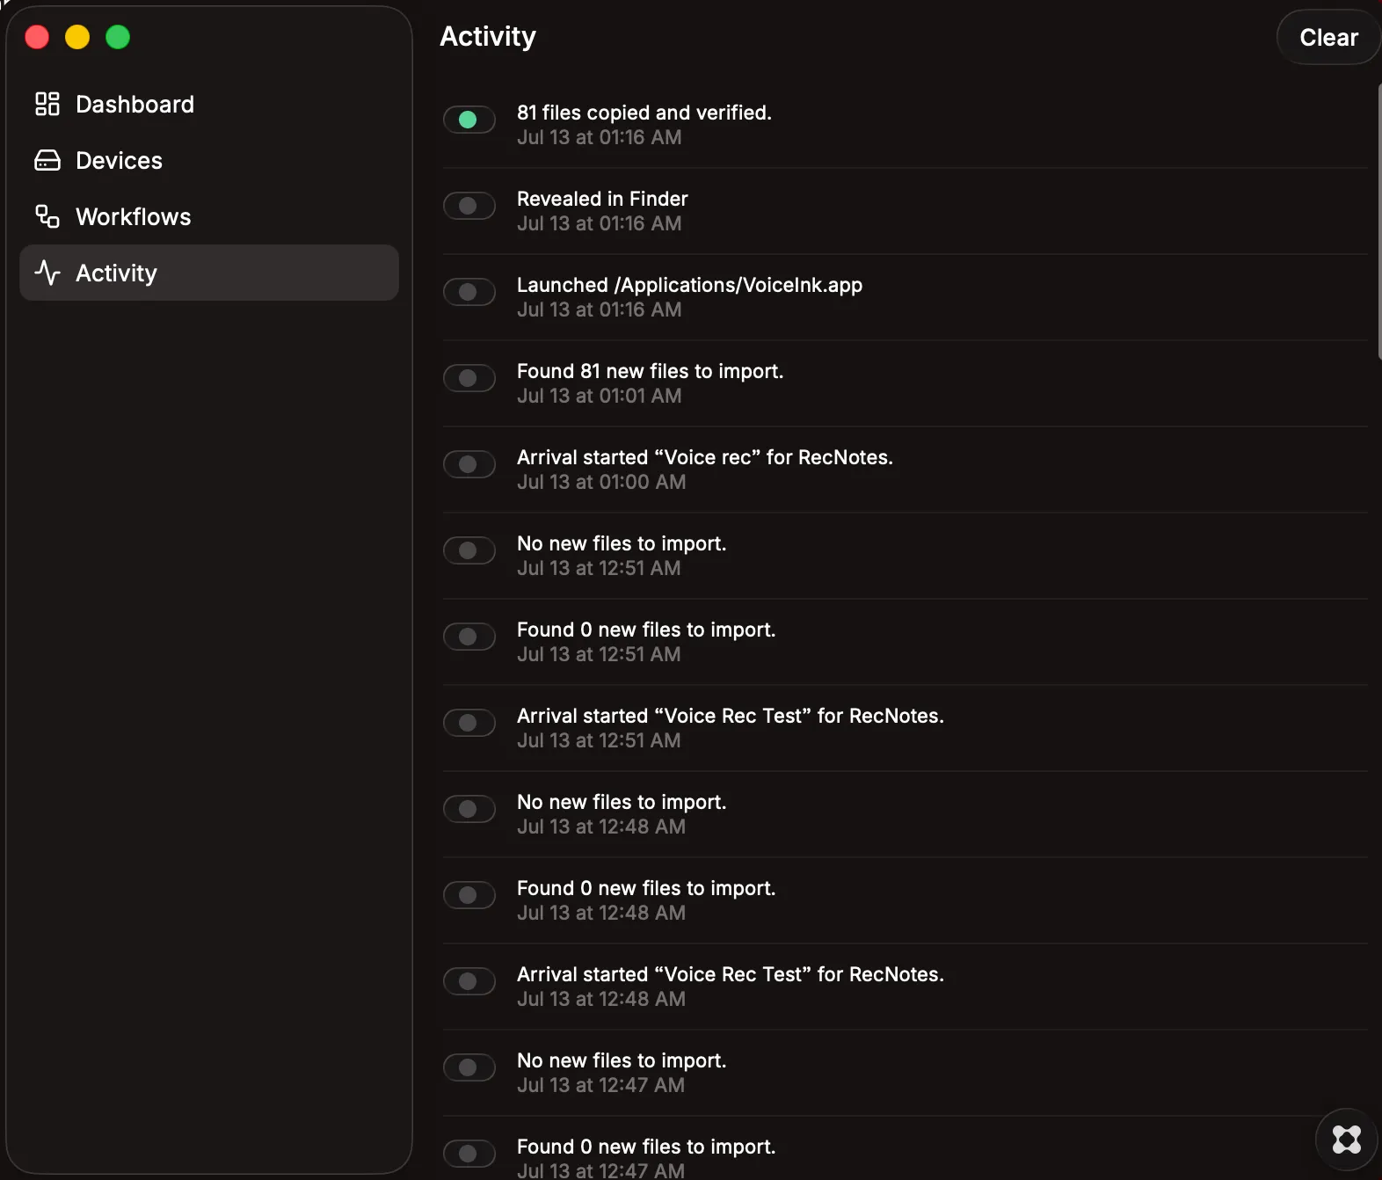Screen dimensions: 1382x1180
Task: Click the status pill for Arrival started "Voice rec"
Action: 469,464
